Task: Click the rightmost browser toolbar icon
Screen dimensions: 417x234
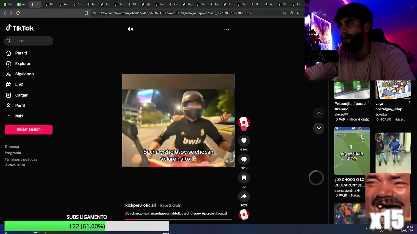Action: (x=299, y=13)
